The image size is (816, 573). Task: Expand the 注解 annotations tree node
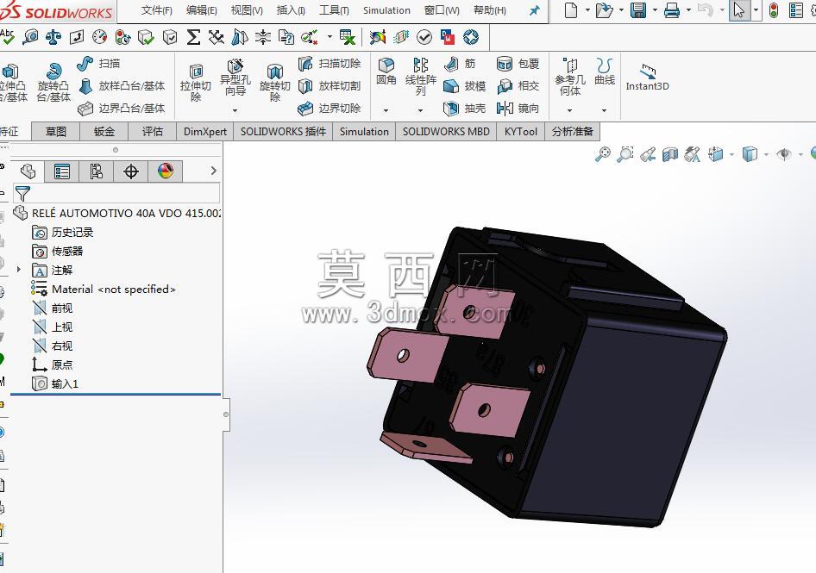19,270
